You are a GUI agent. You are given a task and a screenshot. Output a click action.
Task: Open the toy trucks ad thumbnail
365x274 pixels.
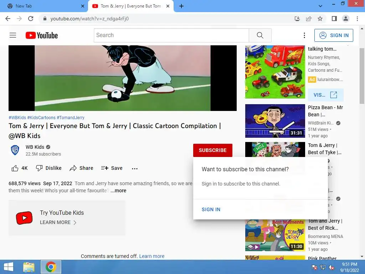(x=275, y=72)
